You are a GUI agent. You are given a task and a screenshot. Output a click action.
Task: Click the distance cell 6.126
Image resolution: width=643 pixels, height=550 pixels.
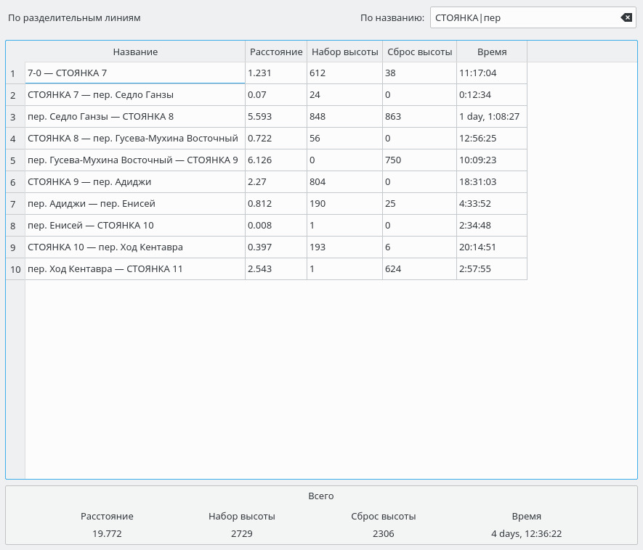276,160
